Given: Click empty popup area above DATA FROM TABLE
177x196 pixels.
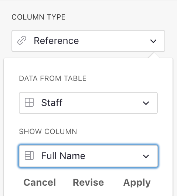Looking at the screenshot, I should click(88, 66).
